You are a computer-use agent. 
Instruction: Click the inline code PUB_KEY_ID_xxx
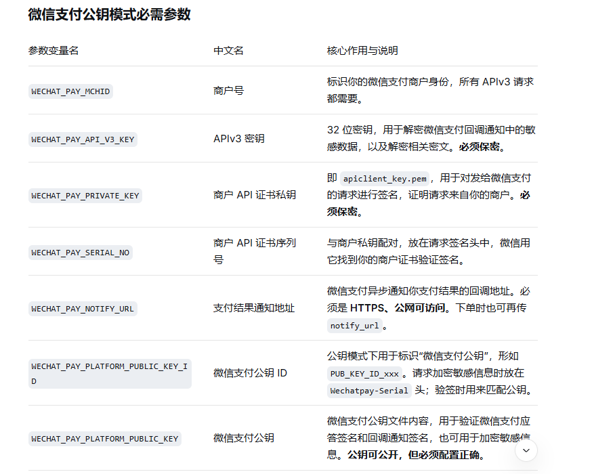[364, 374]
